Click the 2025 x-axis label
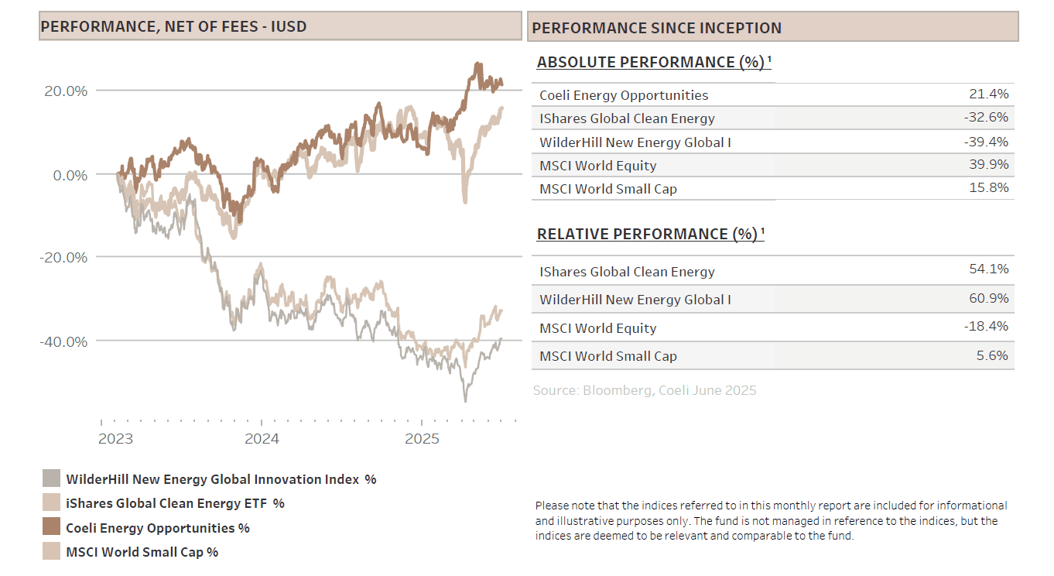The height and width of the screenshot is (576, 1054). pyautogui.click(x=422, y=439)
